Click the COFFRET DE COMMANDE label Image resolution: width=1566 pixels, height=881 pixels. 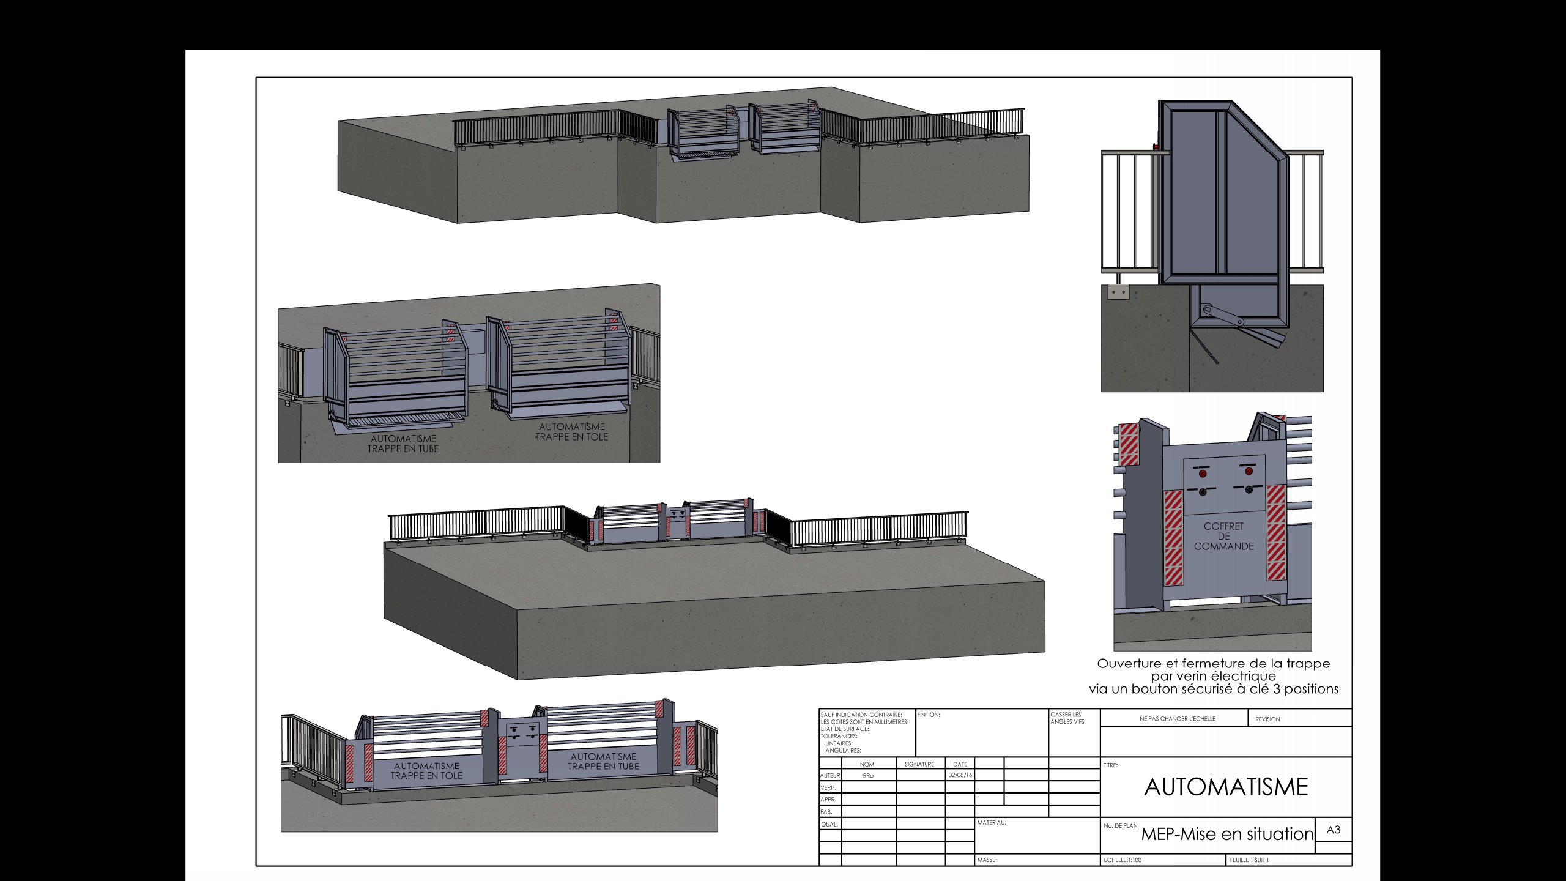(x=1223, y=537)
